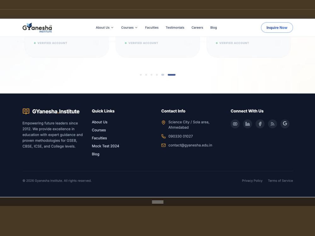Screen dimensions: 315x236
Task: Click the Connect With Us heading
Action: point(247,111)
